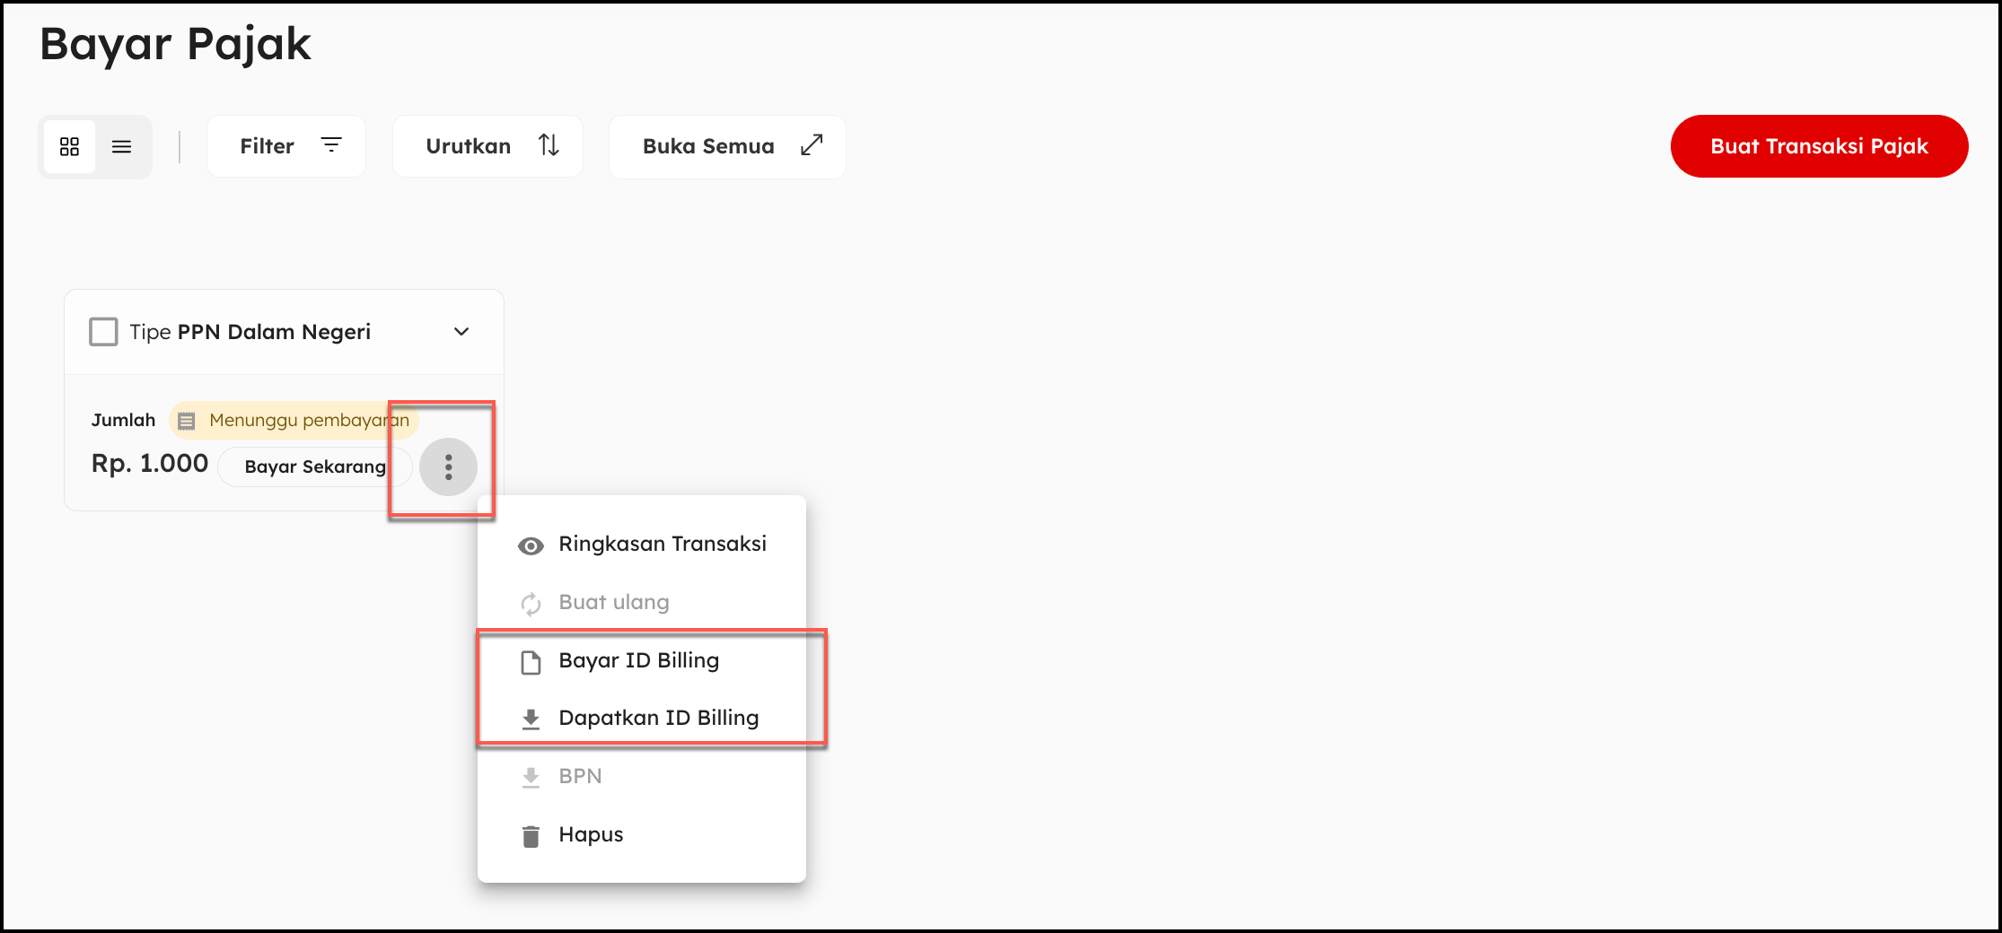Viewport: 2002px width, 933px height.
Task: Click the Menunggu pembayaran status badge
Action: 294,420
